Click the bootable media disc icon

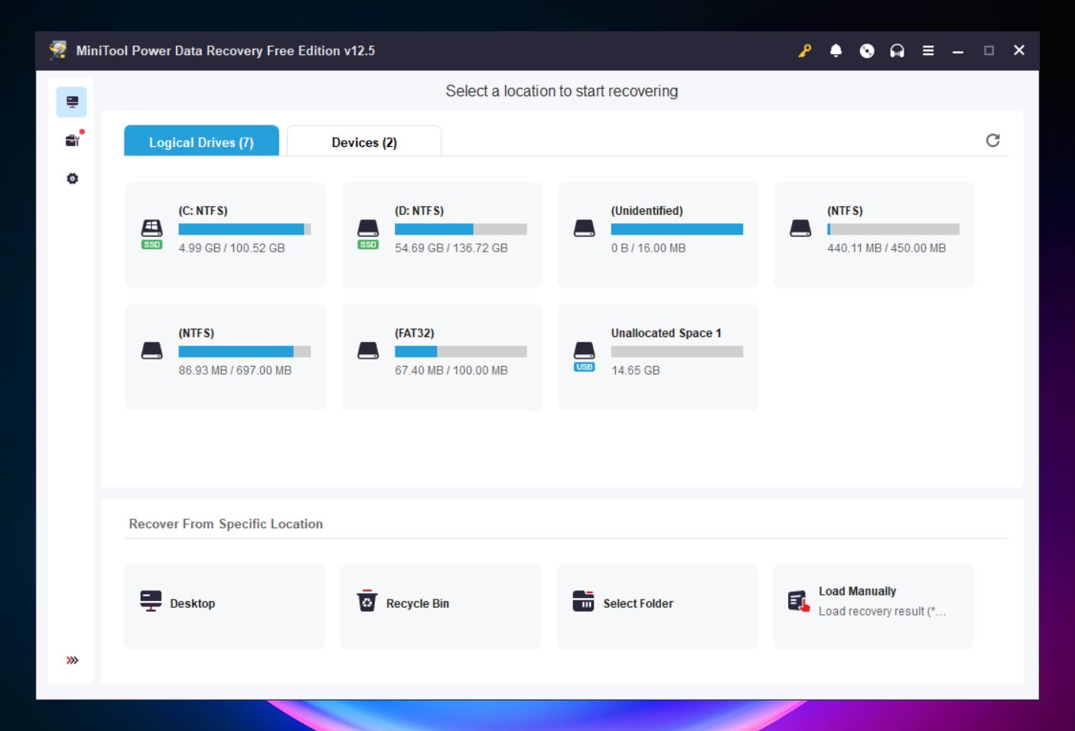[x=867, y=50]
